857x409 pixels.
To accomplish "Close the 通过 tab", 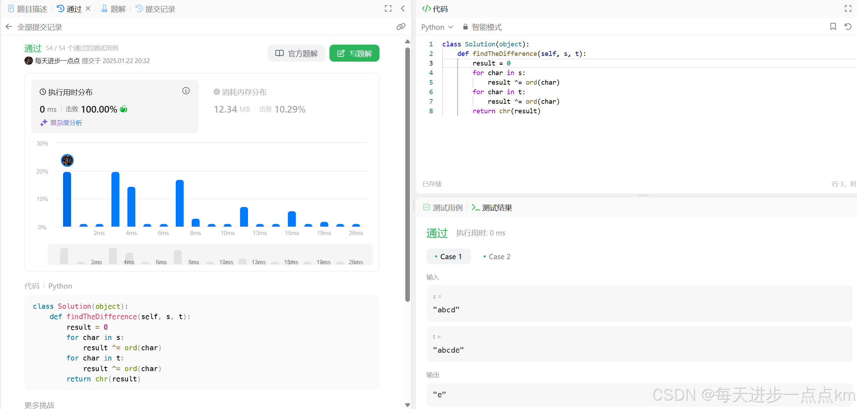I will click(x=88, y=8).
